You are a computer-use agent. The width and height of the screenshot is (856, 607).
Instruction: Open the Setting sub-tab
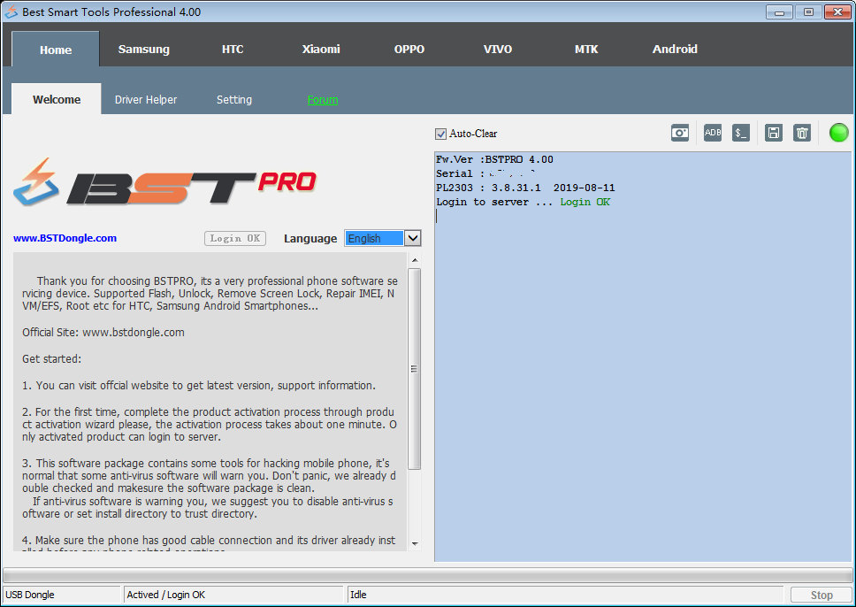pos(234,99)
